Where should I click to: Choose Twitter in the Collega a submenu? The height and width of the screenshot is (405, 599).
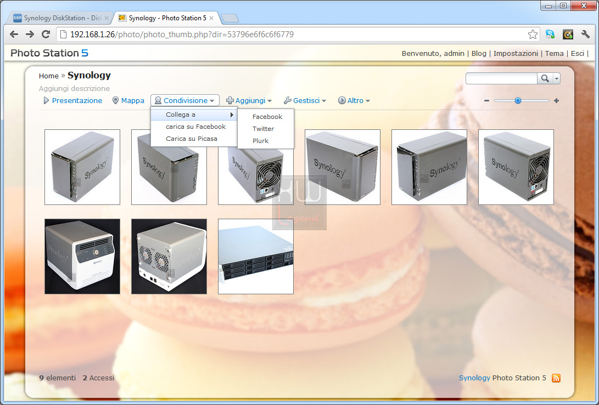(x=266, y=129)
